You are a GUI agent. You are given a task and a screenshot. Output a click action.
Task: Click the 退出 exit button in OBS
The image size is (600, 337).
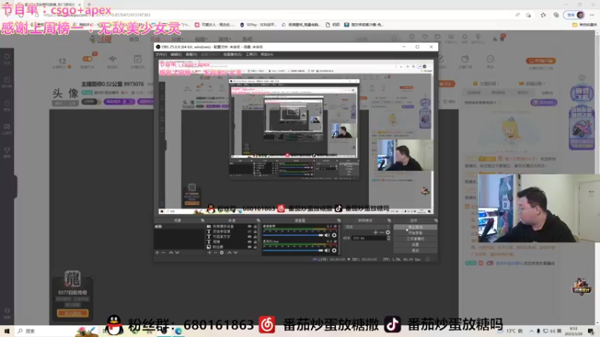[415, 251]
